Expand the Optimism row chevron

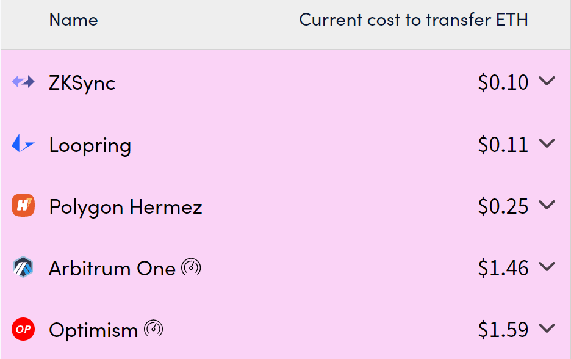547,328
